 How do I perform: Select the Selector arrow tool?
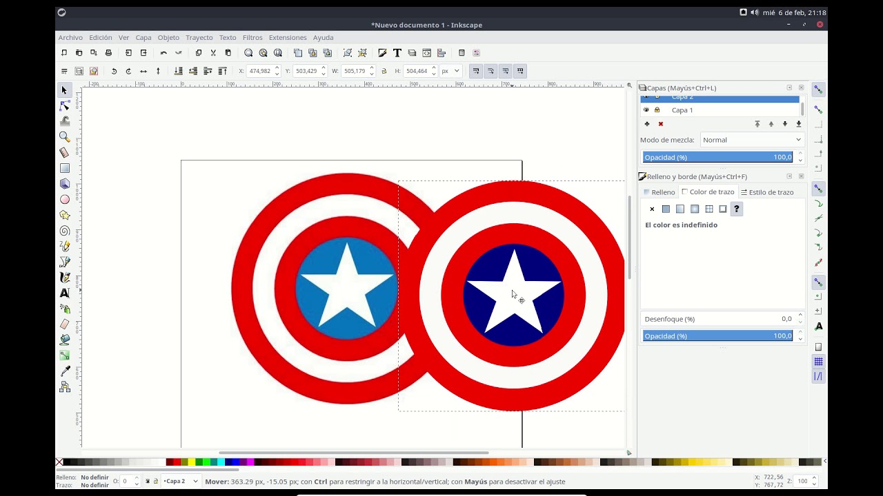[x=64, y=90]
